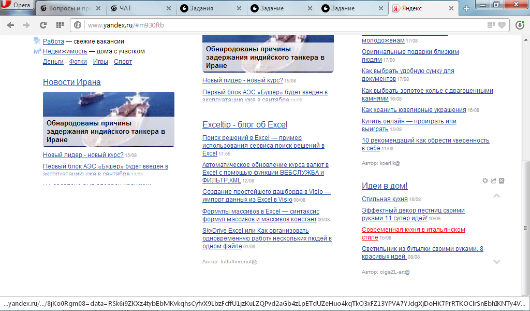Open Как выбрать золотое колье link
This screenshot has height=311, width=530.
[x=427, y=94]
